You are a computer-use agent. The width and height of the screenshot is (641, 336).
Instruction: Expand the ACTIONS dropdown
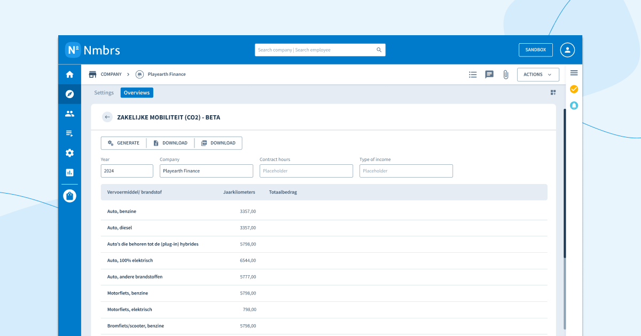click(538, 75)
